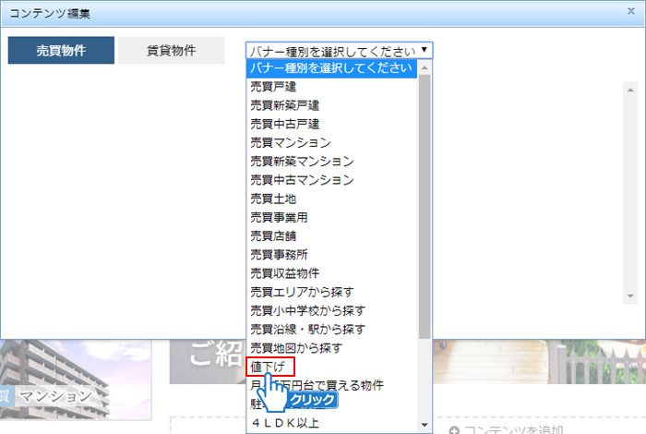
Task: Click the highlighted 値下げ option
Action: pyautogui.click(x=270, y=367)
